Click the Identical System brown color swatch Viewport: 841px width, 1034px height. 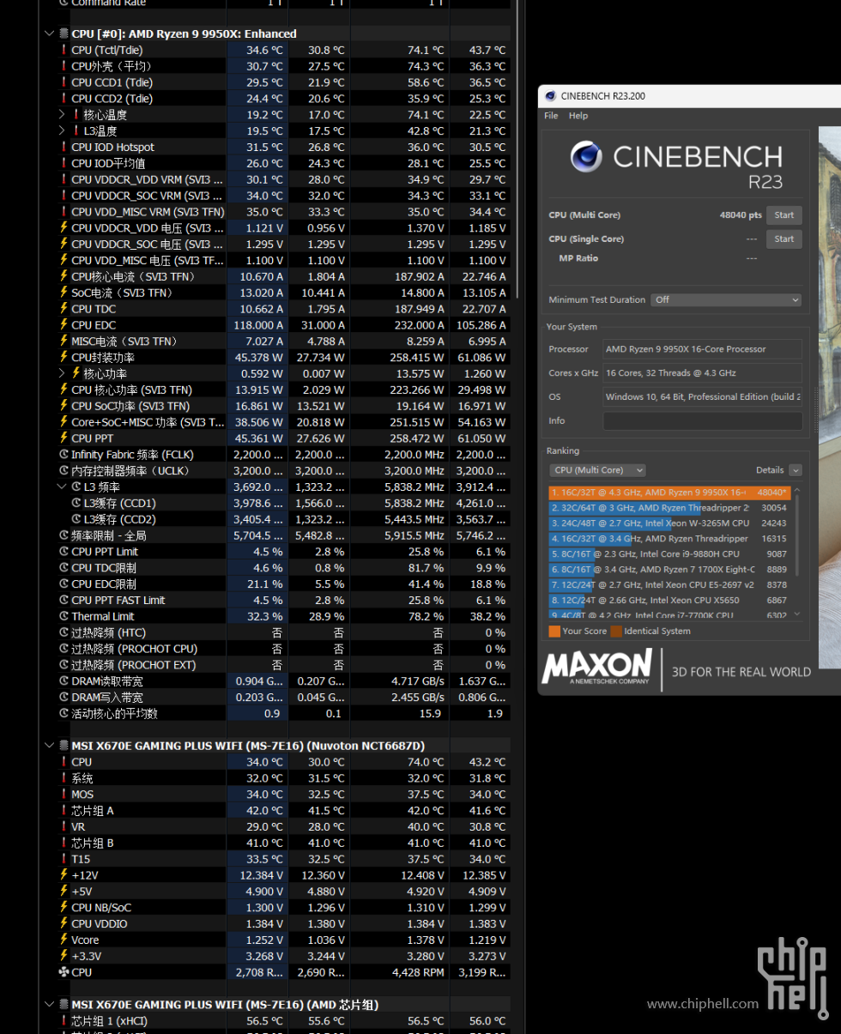(x=616, y=632)
